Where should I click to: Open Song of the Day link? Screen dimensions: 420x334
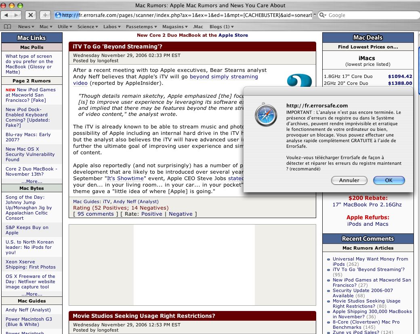pyautogui.click(x=29, y=208)
